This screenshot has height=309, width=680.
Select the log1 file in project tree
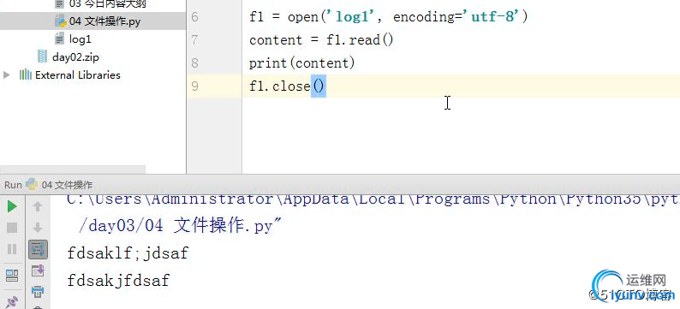tap(81, 39)
